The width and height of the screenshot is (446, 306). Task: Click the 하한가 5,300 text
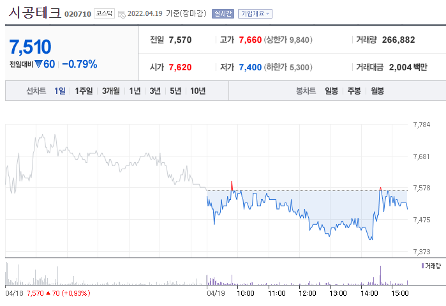click(288, 67)
